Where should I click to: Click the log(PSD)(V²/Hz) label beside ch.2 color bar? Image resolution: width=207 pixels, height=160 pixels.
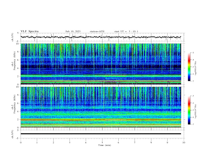(196, 111)
